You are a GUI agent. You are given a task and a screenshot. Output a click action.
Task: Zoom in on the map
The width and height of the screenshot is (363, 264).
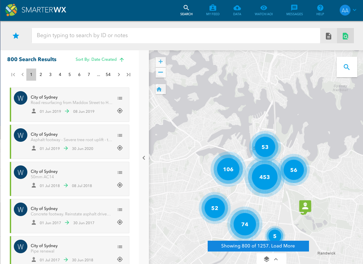coord(161,62)
